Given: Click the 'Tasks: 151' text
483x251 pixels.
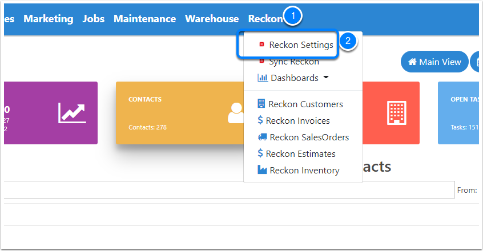Looking at the screenshot, I should point(465,127).
